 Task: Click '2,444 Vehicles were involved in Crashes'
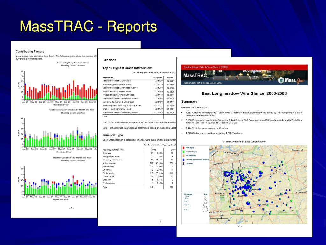(x=207, y=128)
